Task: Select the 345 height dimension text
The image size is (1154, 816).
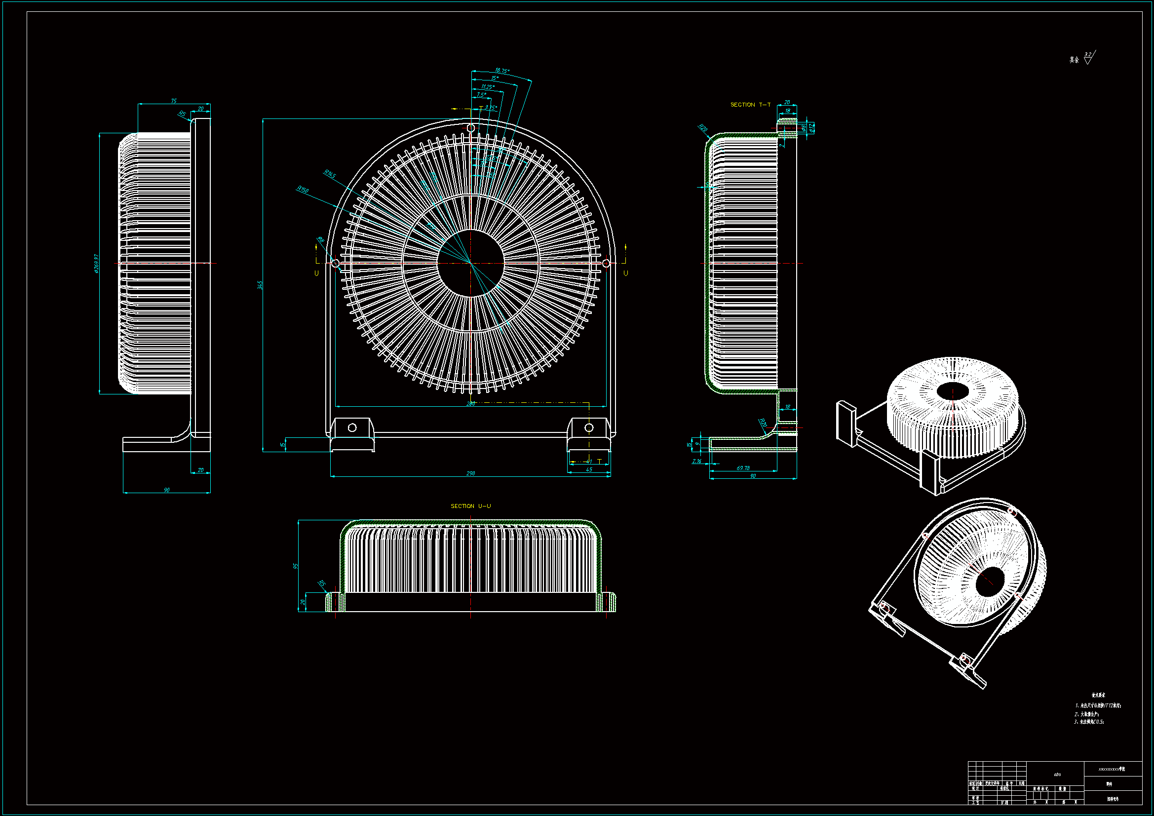Action: click(x=260, y=285)
